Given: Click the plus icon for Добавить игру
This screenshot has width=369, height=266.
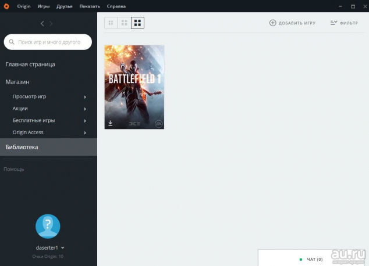Looking at the screenshot, I should [273, 23].
